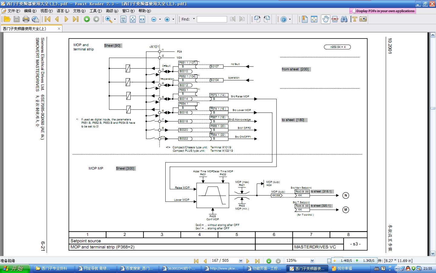Show the bookmarks panel
Image resolution: width=436 pixels, height=273 pixels.
(x=305, y=19)
